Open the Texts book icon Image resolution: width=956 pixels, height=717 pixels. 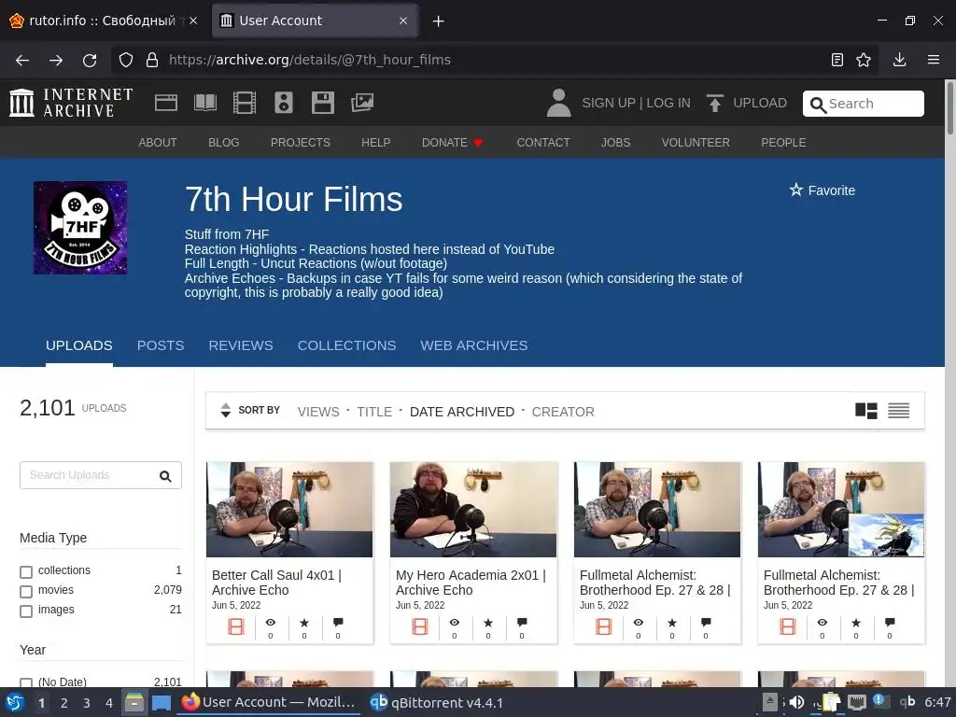point(204,103)
